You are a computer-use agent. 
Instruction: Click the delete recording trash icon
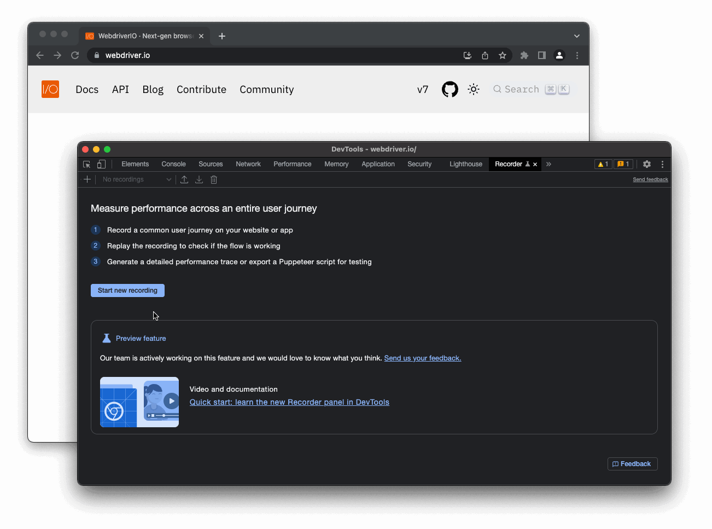(x=214, y=179)
